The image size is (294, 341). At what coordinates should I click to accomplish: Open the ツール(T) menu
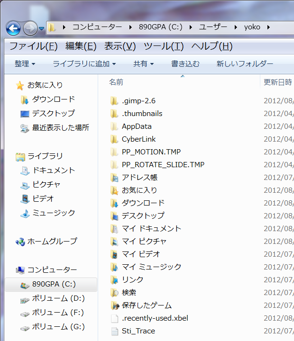163,46
